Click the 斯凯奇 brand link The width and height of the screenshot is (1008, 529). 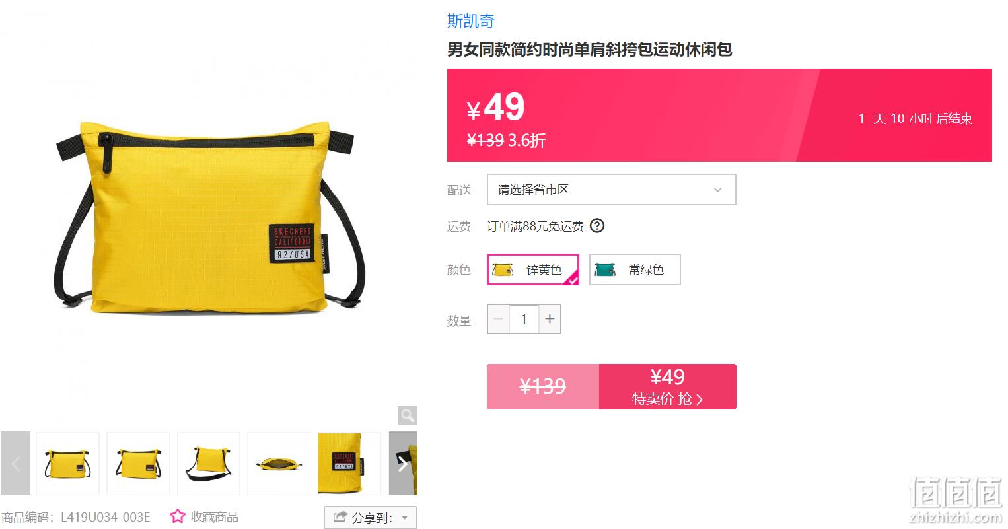coord(471,21)
